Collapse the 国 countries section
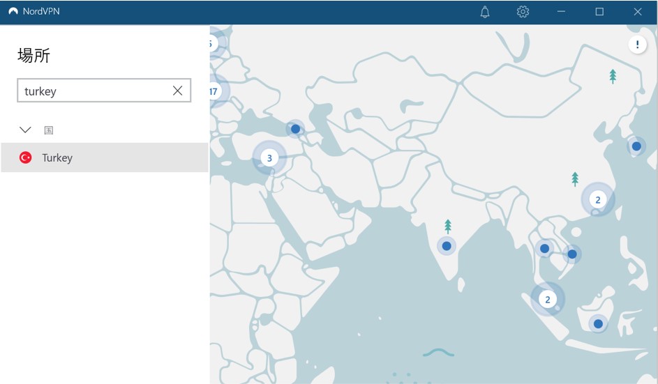Viewport: 658px width, 384px height. [x=26, y=130]
